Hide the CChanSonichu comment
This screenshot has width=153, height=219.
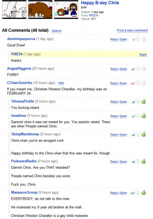click(61, 83)
